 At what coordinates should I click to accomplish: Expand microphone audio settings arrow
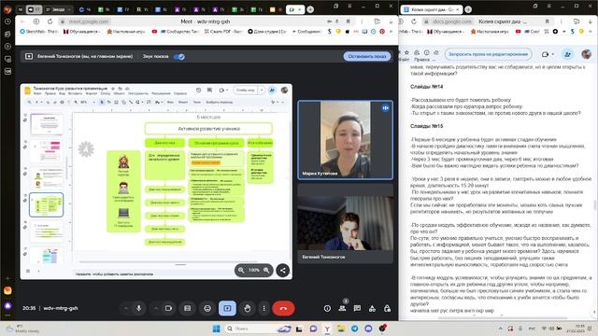pyautogui.click(x=126, y=308)
